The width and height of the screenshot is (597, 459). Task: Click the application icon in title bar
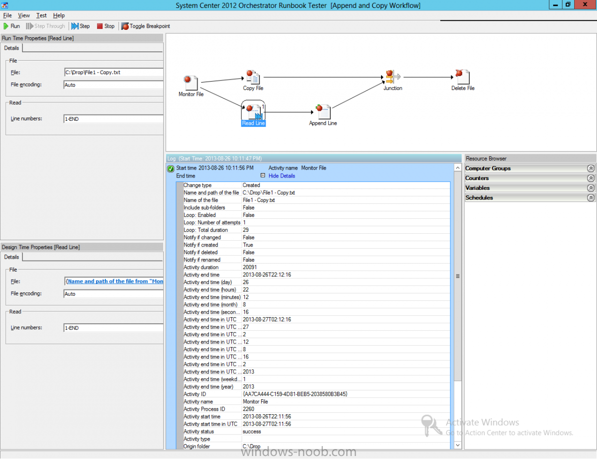tap(5, 5)
